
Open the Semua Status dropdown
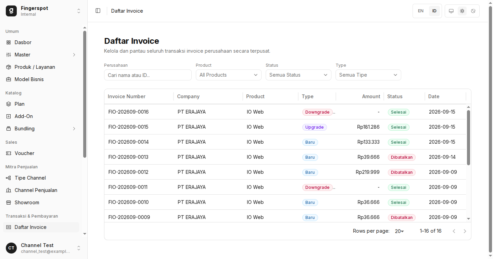[299, 75]
